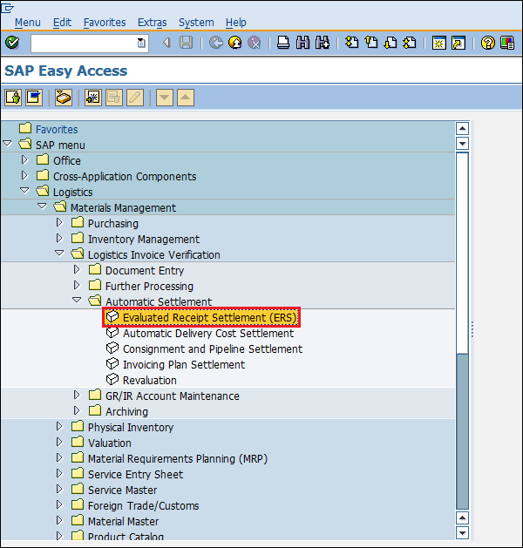
Task: Open the Menu menu
Action: [28, 23]
